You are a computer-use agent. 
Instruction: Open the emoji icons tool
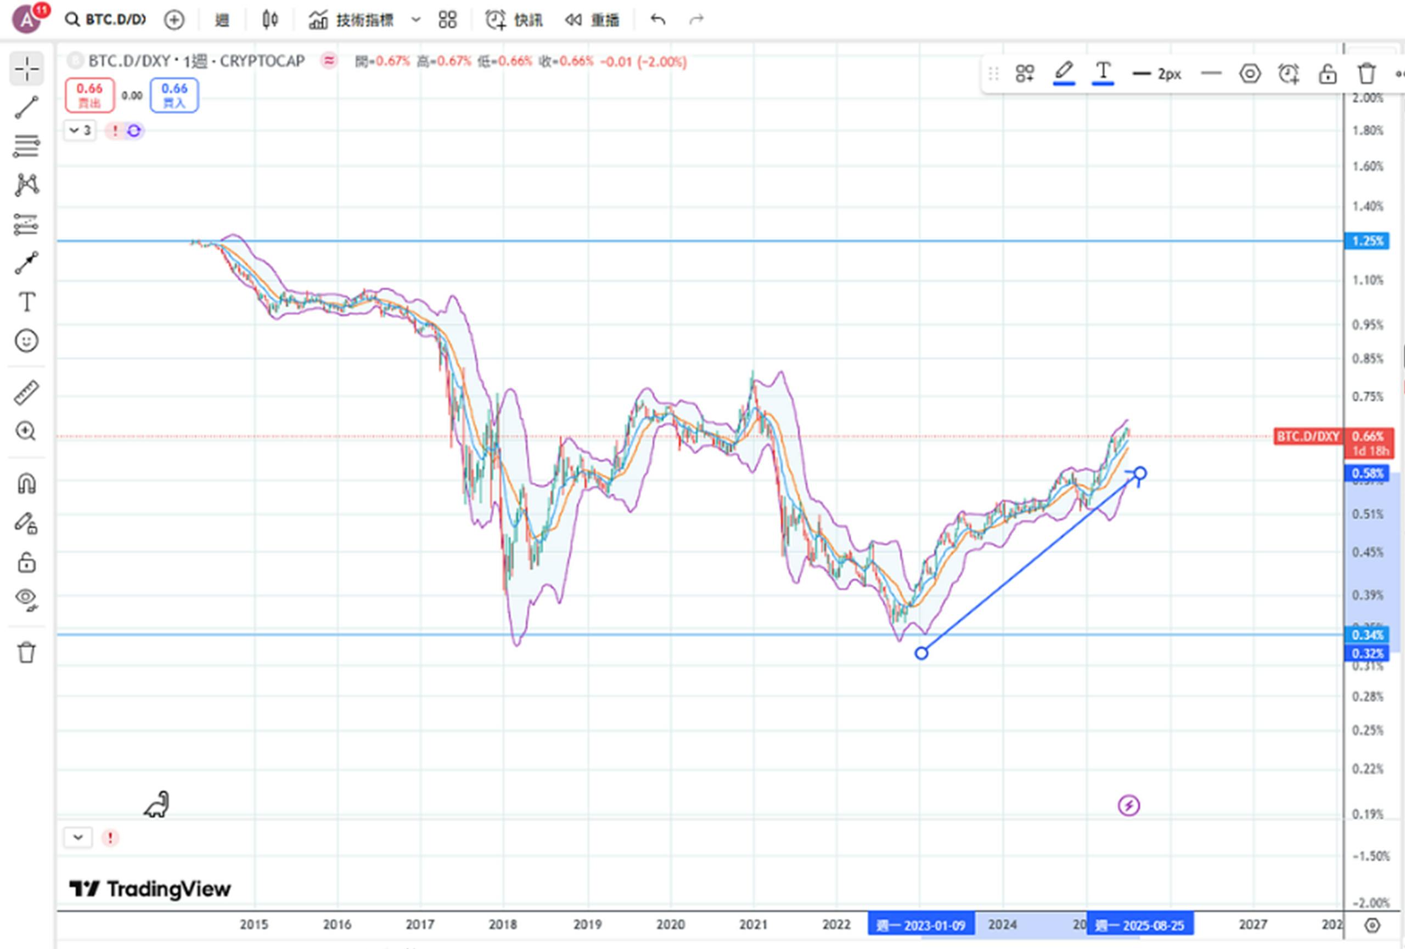26,341
